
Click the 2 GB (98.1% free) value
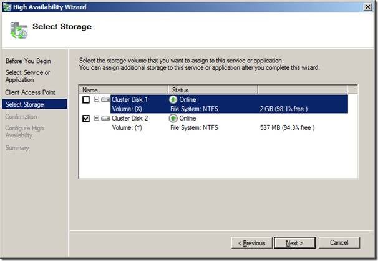[283, 109]
